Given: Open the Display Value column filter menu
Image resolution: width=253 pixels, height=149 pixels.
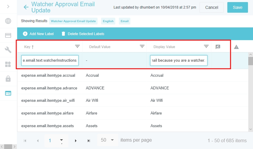Looking at the screenshot, I should click(206, 47).
